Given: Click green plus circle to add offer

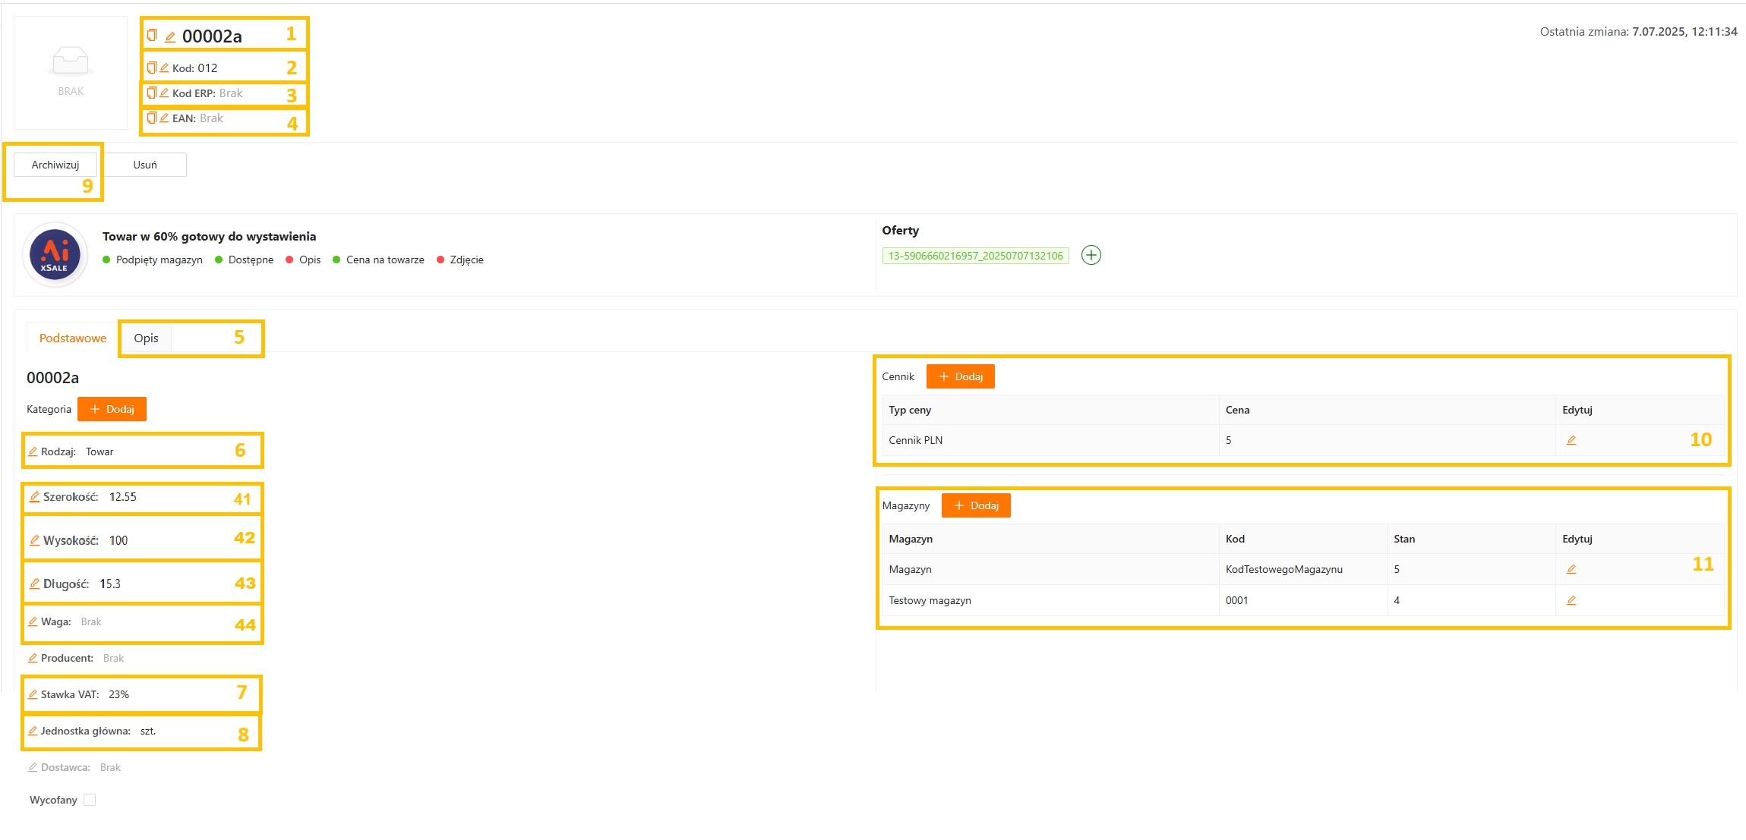Looking at the screenshot, I should [1091, 255].
